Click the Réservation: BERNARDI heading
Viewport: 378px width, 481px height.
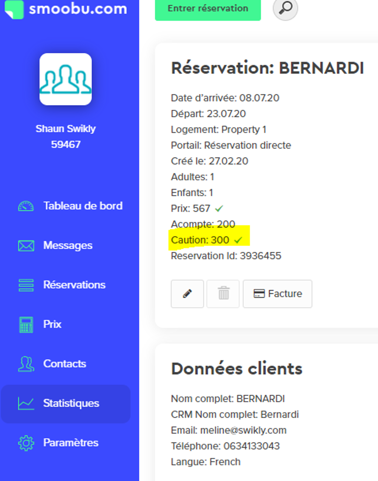point(267,68)
